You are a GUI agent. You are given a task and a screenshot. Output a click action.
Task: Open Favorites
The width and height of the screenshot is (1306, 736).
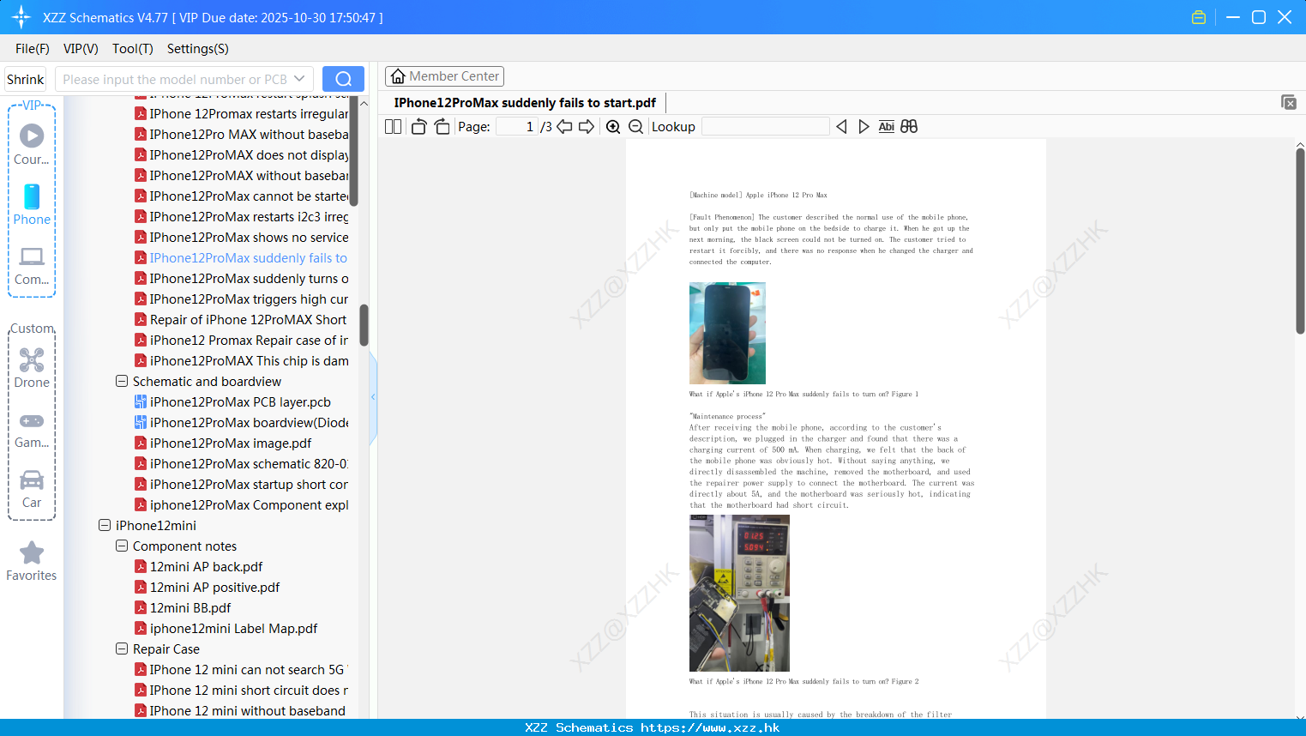[x=32, y=561]
